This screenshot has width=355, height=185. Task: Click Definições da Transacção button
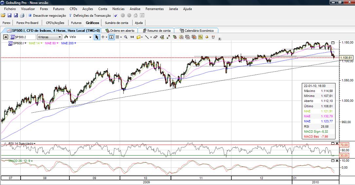point(90,15)
